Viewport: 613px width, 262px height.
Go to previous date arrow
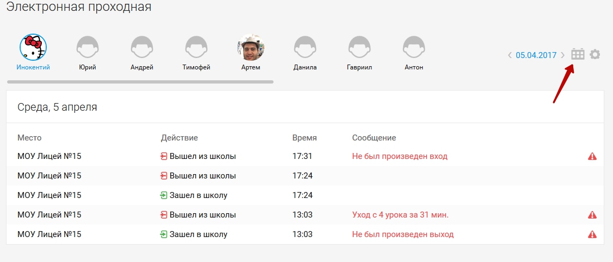pos(510,55)
